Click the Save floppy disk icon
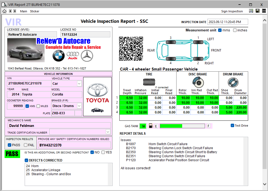The width and height of the screenshot is (268, 191). (x=258, y=11)
